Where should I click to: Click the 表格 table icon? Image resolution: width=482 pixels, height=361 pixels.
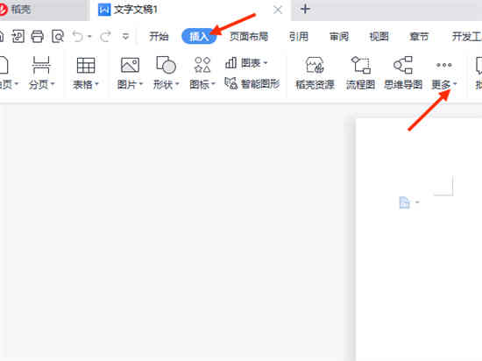tap(86, 65)
